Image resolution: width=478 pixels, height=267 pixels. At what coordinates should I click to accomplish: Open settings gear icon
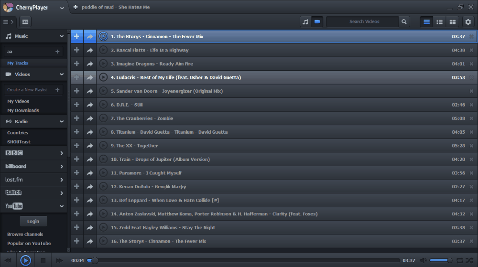468,21
